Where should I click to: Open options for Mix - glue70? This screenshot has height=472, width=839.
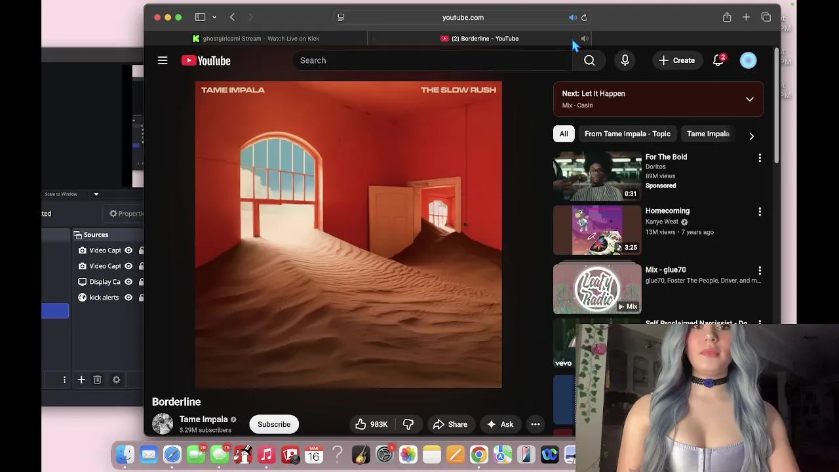[760, 271]
